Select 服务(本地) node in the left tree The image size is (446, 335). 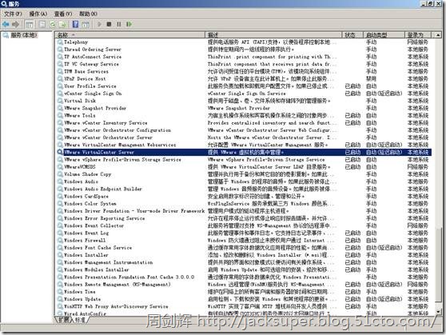coord(24,35)
